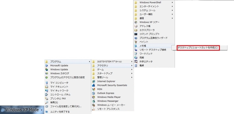
Task: Select プログラム互換性ウィザード menu entry
Action: click(154, 38)
